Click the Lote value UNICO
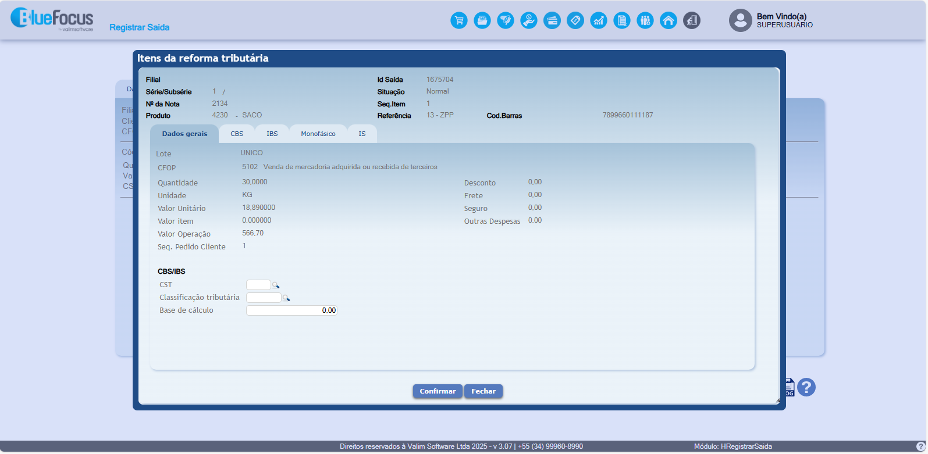Screen dimensions: 928x454 pos(252,153)
